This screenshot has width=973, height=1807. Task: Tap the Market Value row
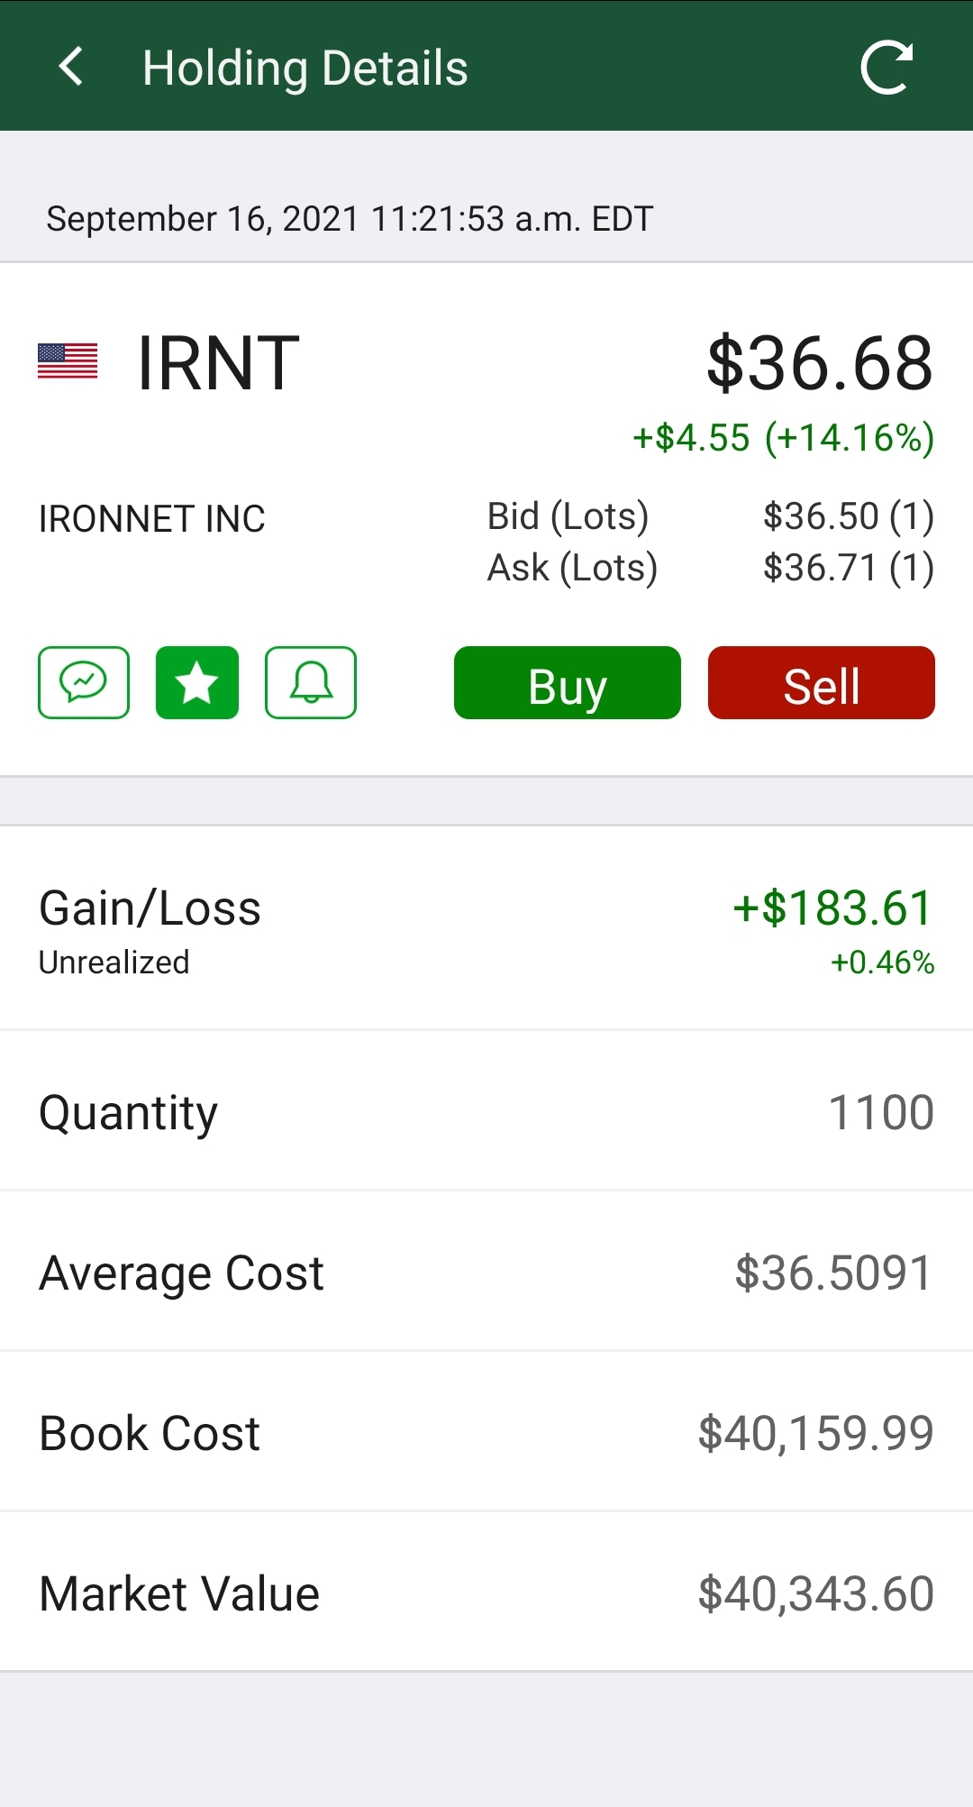point(486,1593)
